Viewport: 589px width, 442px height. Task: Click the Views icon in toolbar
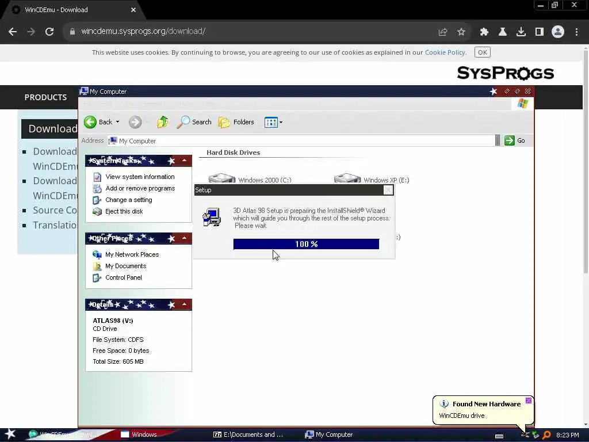click(x=271, y=122)
